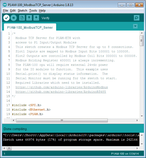Viewport: 146px width, 158px height.
Task: Open the Edit menu
Action: point(13,11)
